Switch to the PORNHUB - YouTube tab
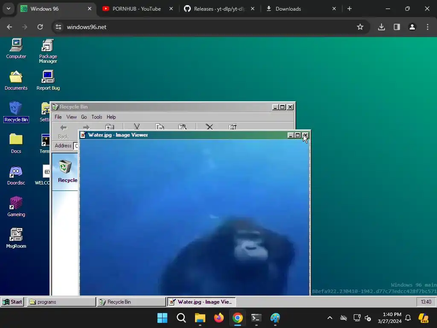The image size is (437, 328). click(x=137, y=9)
